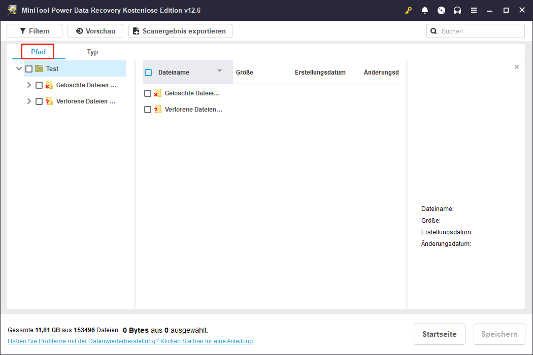Open the hamburger menu
The width and height of the screenshot is (533, 355).
(474, 10)
